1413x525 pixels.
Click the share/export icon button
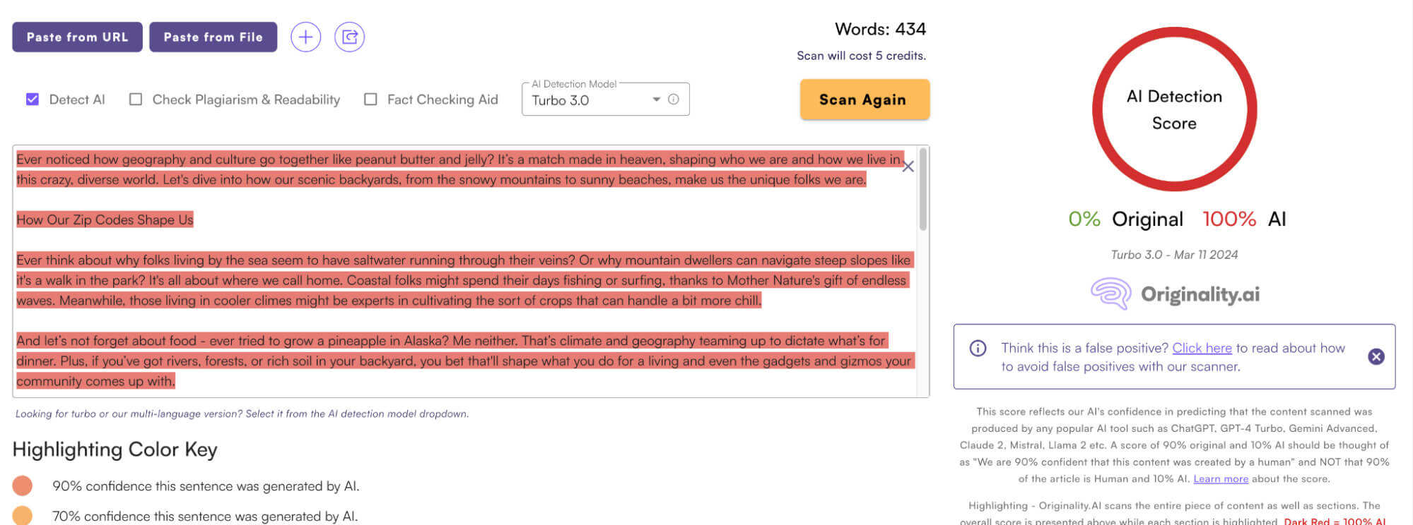point(349,37)
